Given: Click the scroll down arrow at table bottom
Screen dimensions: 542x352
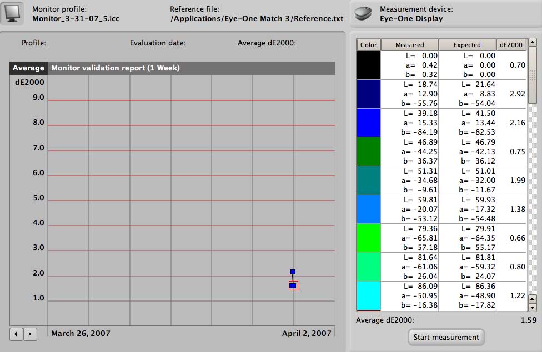Looking at the screenshot, I should (x=533, y=307).
